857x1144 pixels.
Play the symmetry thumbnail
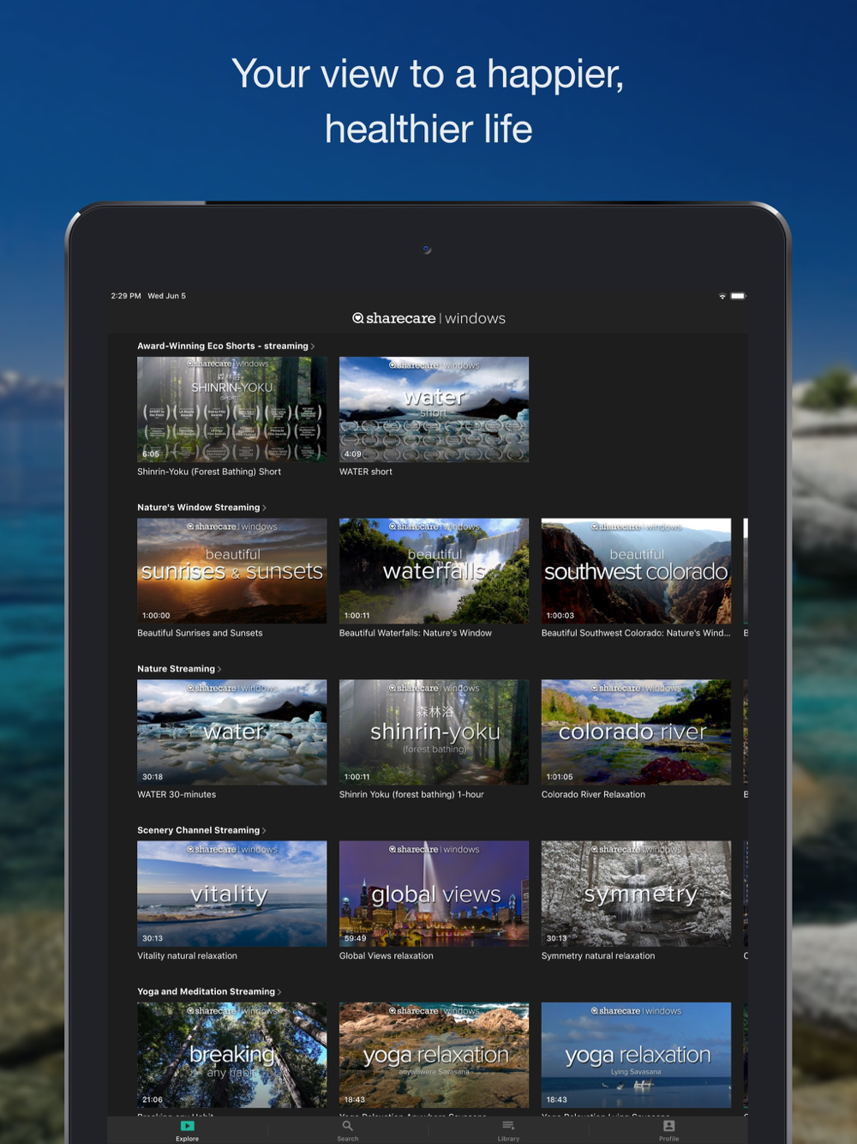[x=636, y=894]
